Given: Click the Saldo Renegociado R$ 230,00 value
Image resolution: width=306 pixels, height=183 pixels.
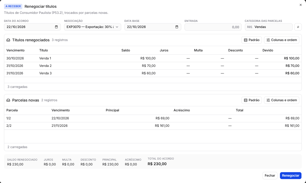Looking at the screenshot, I should pos(15,164).
